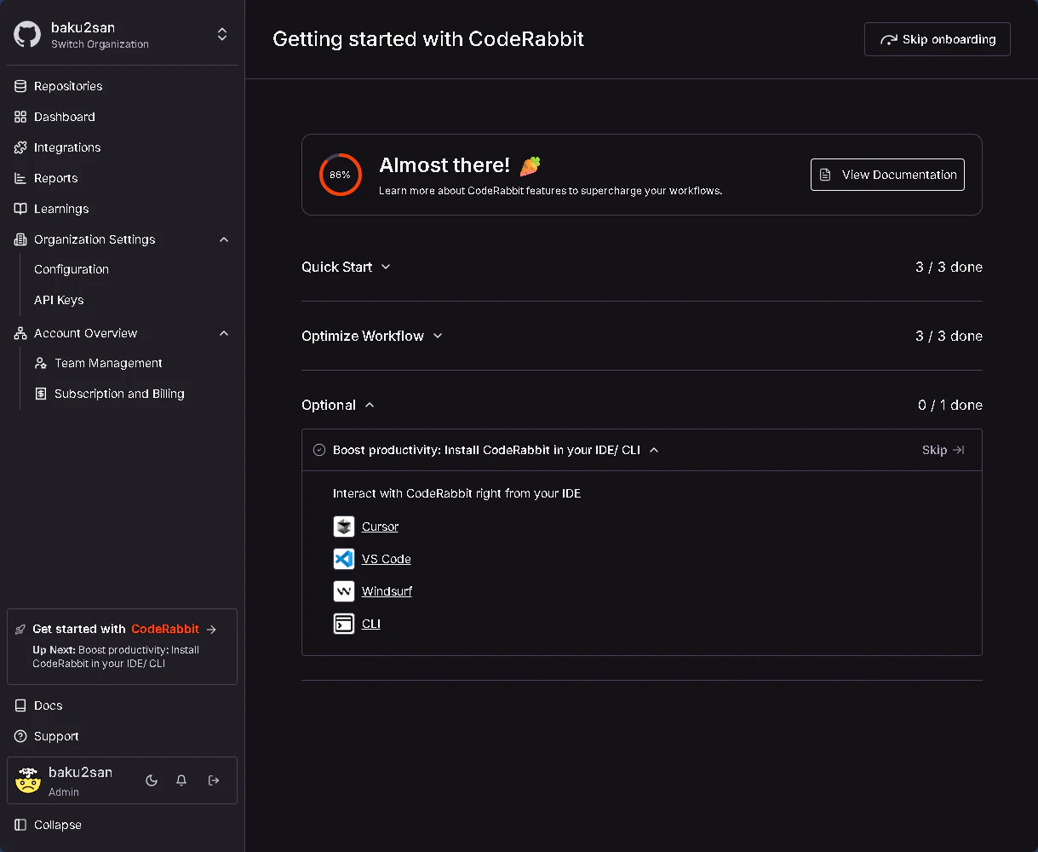Mark the Boost productivity step circle complete

tap(319, 450)
